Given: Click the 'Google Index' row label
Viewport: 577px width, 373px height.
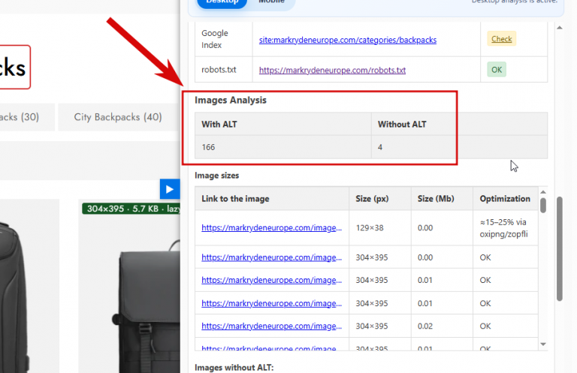Looking at the screenshot, I should (215, 39).
